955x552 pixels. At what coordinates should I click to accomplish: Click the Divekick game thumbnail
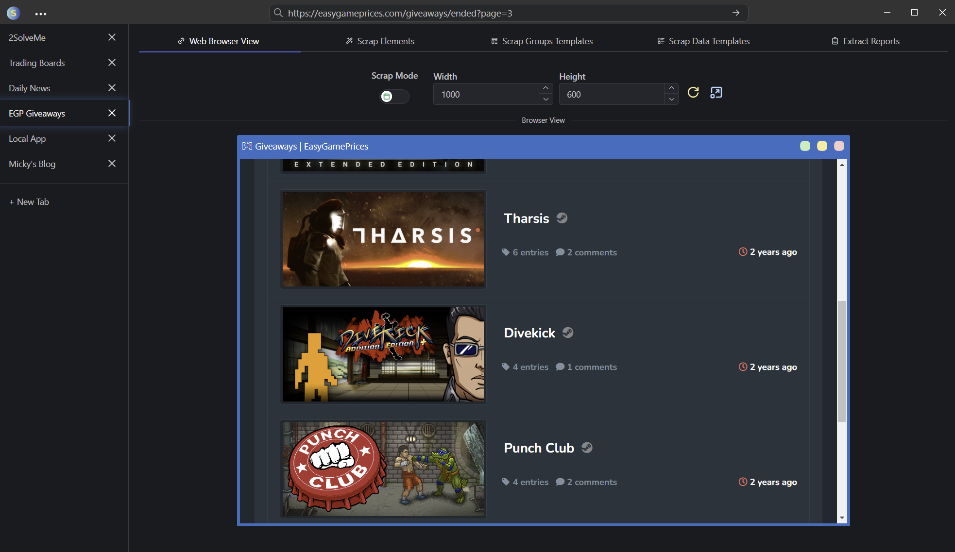pos(383,354)
